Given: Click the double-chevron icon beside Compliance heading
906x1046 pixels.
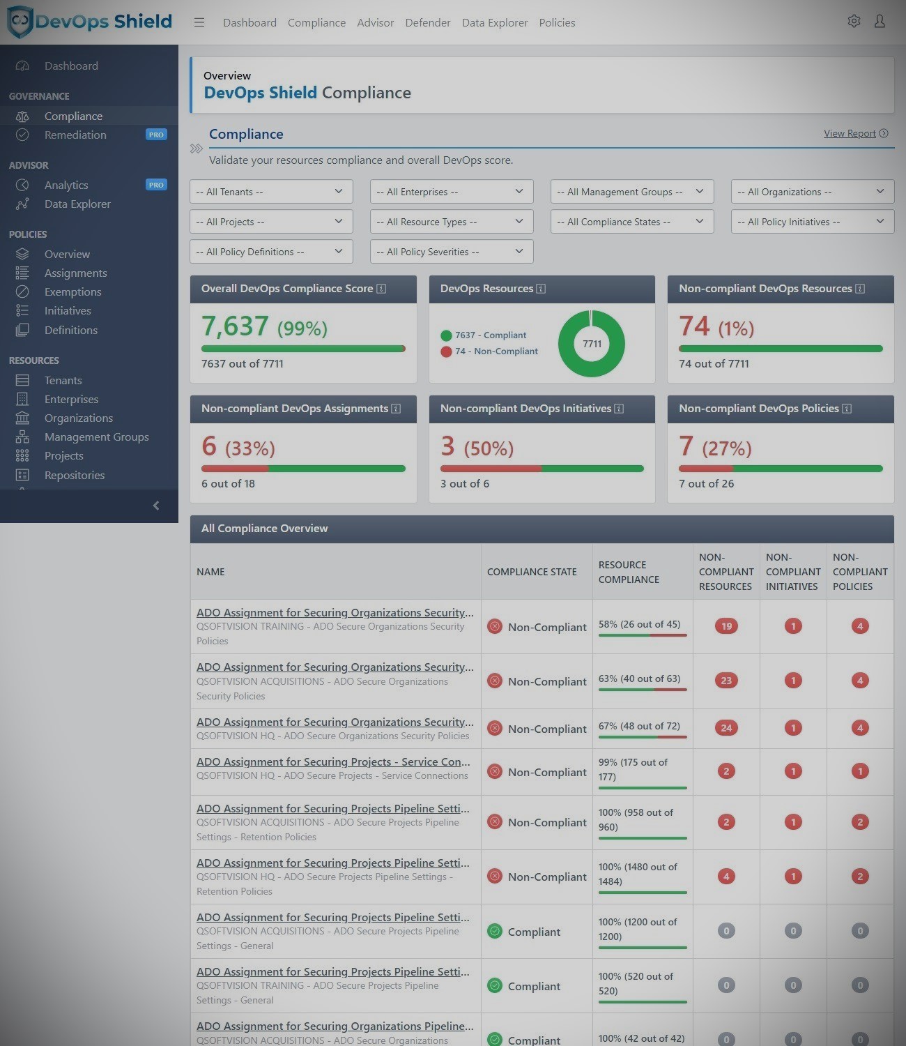Looking at the screenshot, I should coord(197,149).
